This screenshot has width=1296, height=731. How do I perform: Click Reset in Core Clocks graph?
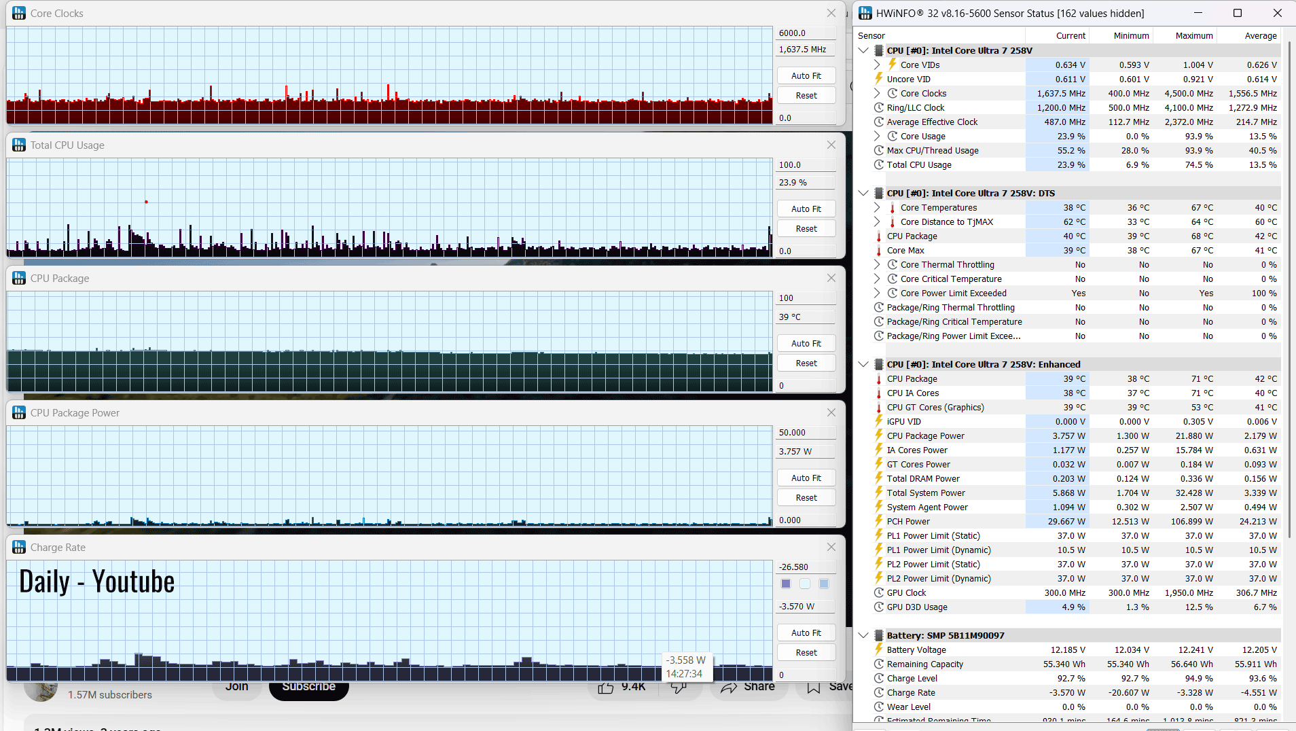coord(806,95)
